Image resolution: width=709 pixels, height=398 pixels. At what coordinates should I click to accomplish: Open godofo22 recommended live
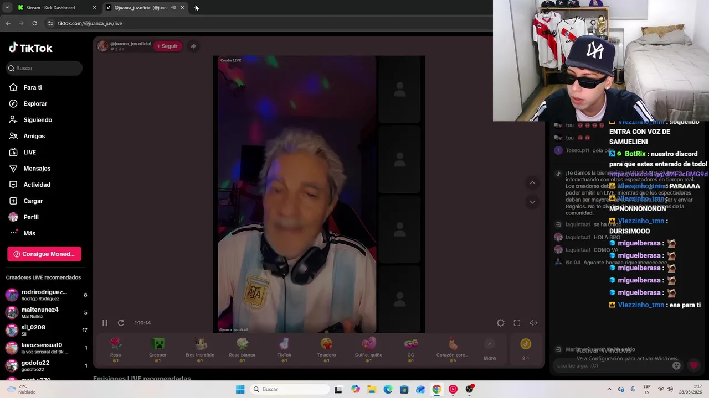pyautogui.click(x=46, y=365)
